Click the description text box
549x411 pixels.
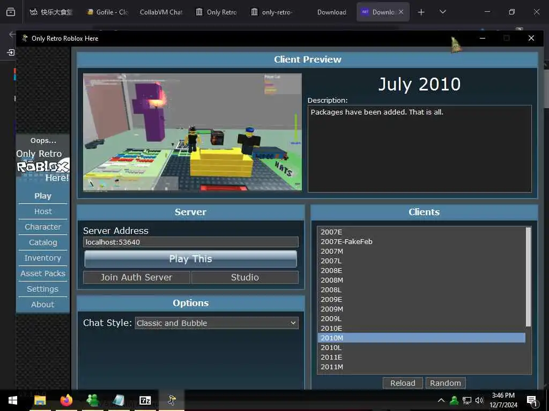(419, 149)
